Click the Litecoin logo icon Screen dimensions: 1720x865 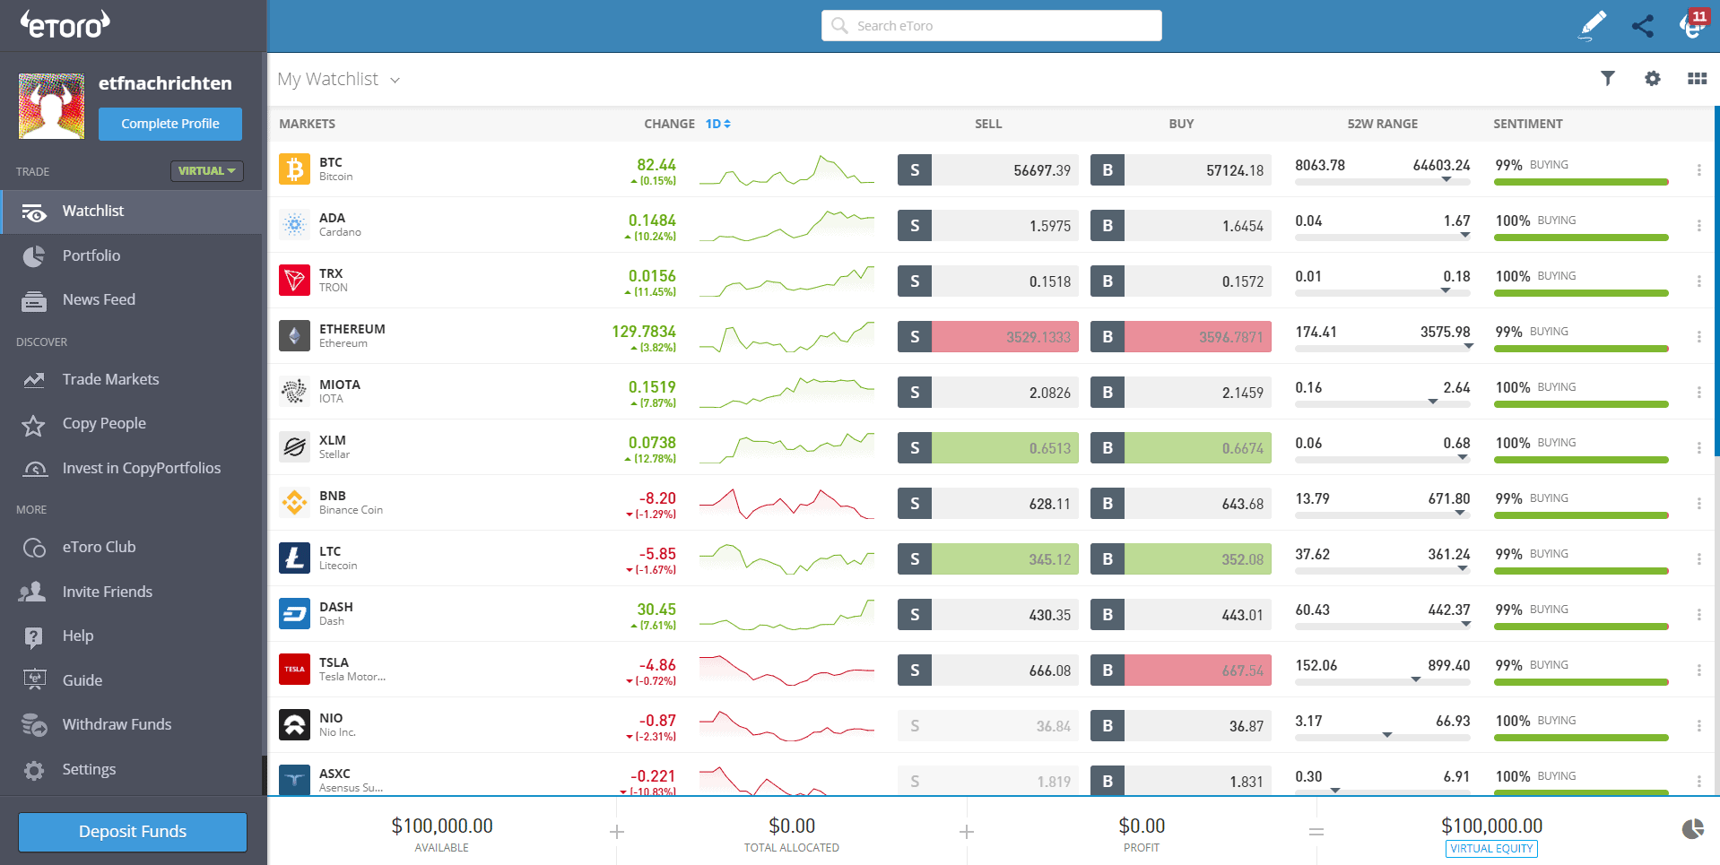coord(294,558)
